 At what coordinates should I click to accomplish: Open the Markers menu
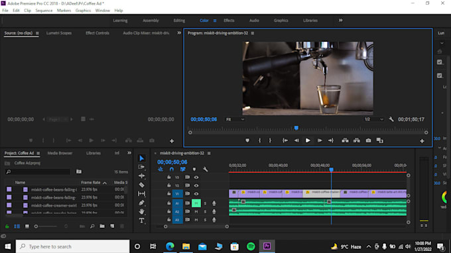click(64, 11)
